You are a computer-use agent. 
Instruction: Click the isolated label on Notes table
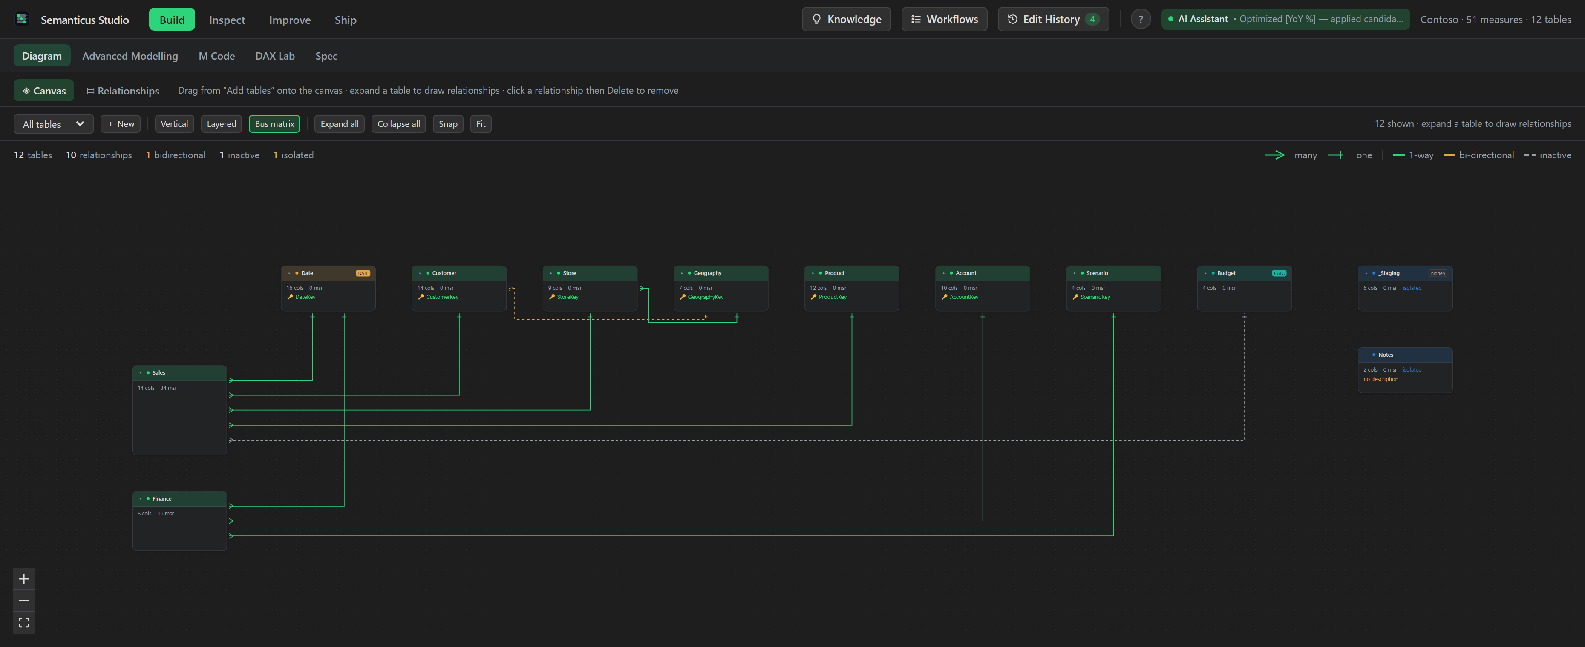[x=1412, y=369]
